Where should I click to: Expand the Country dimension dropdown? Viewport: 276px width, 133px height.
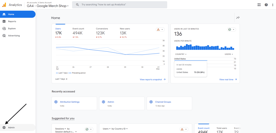pyautogui.click(x=181, y=54)
